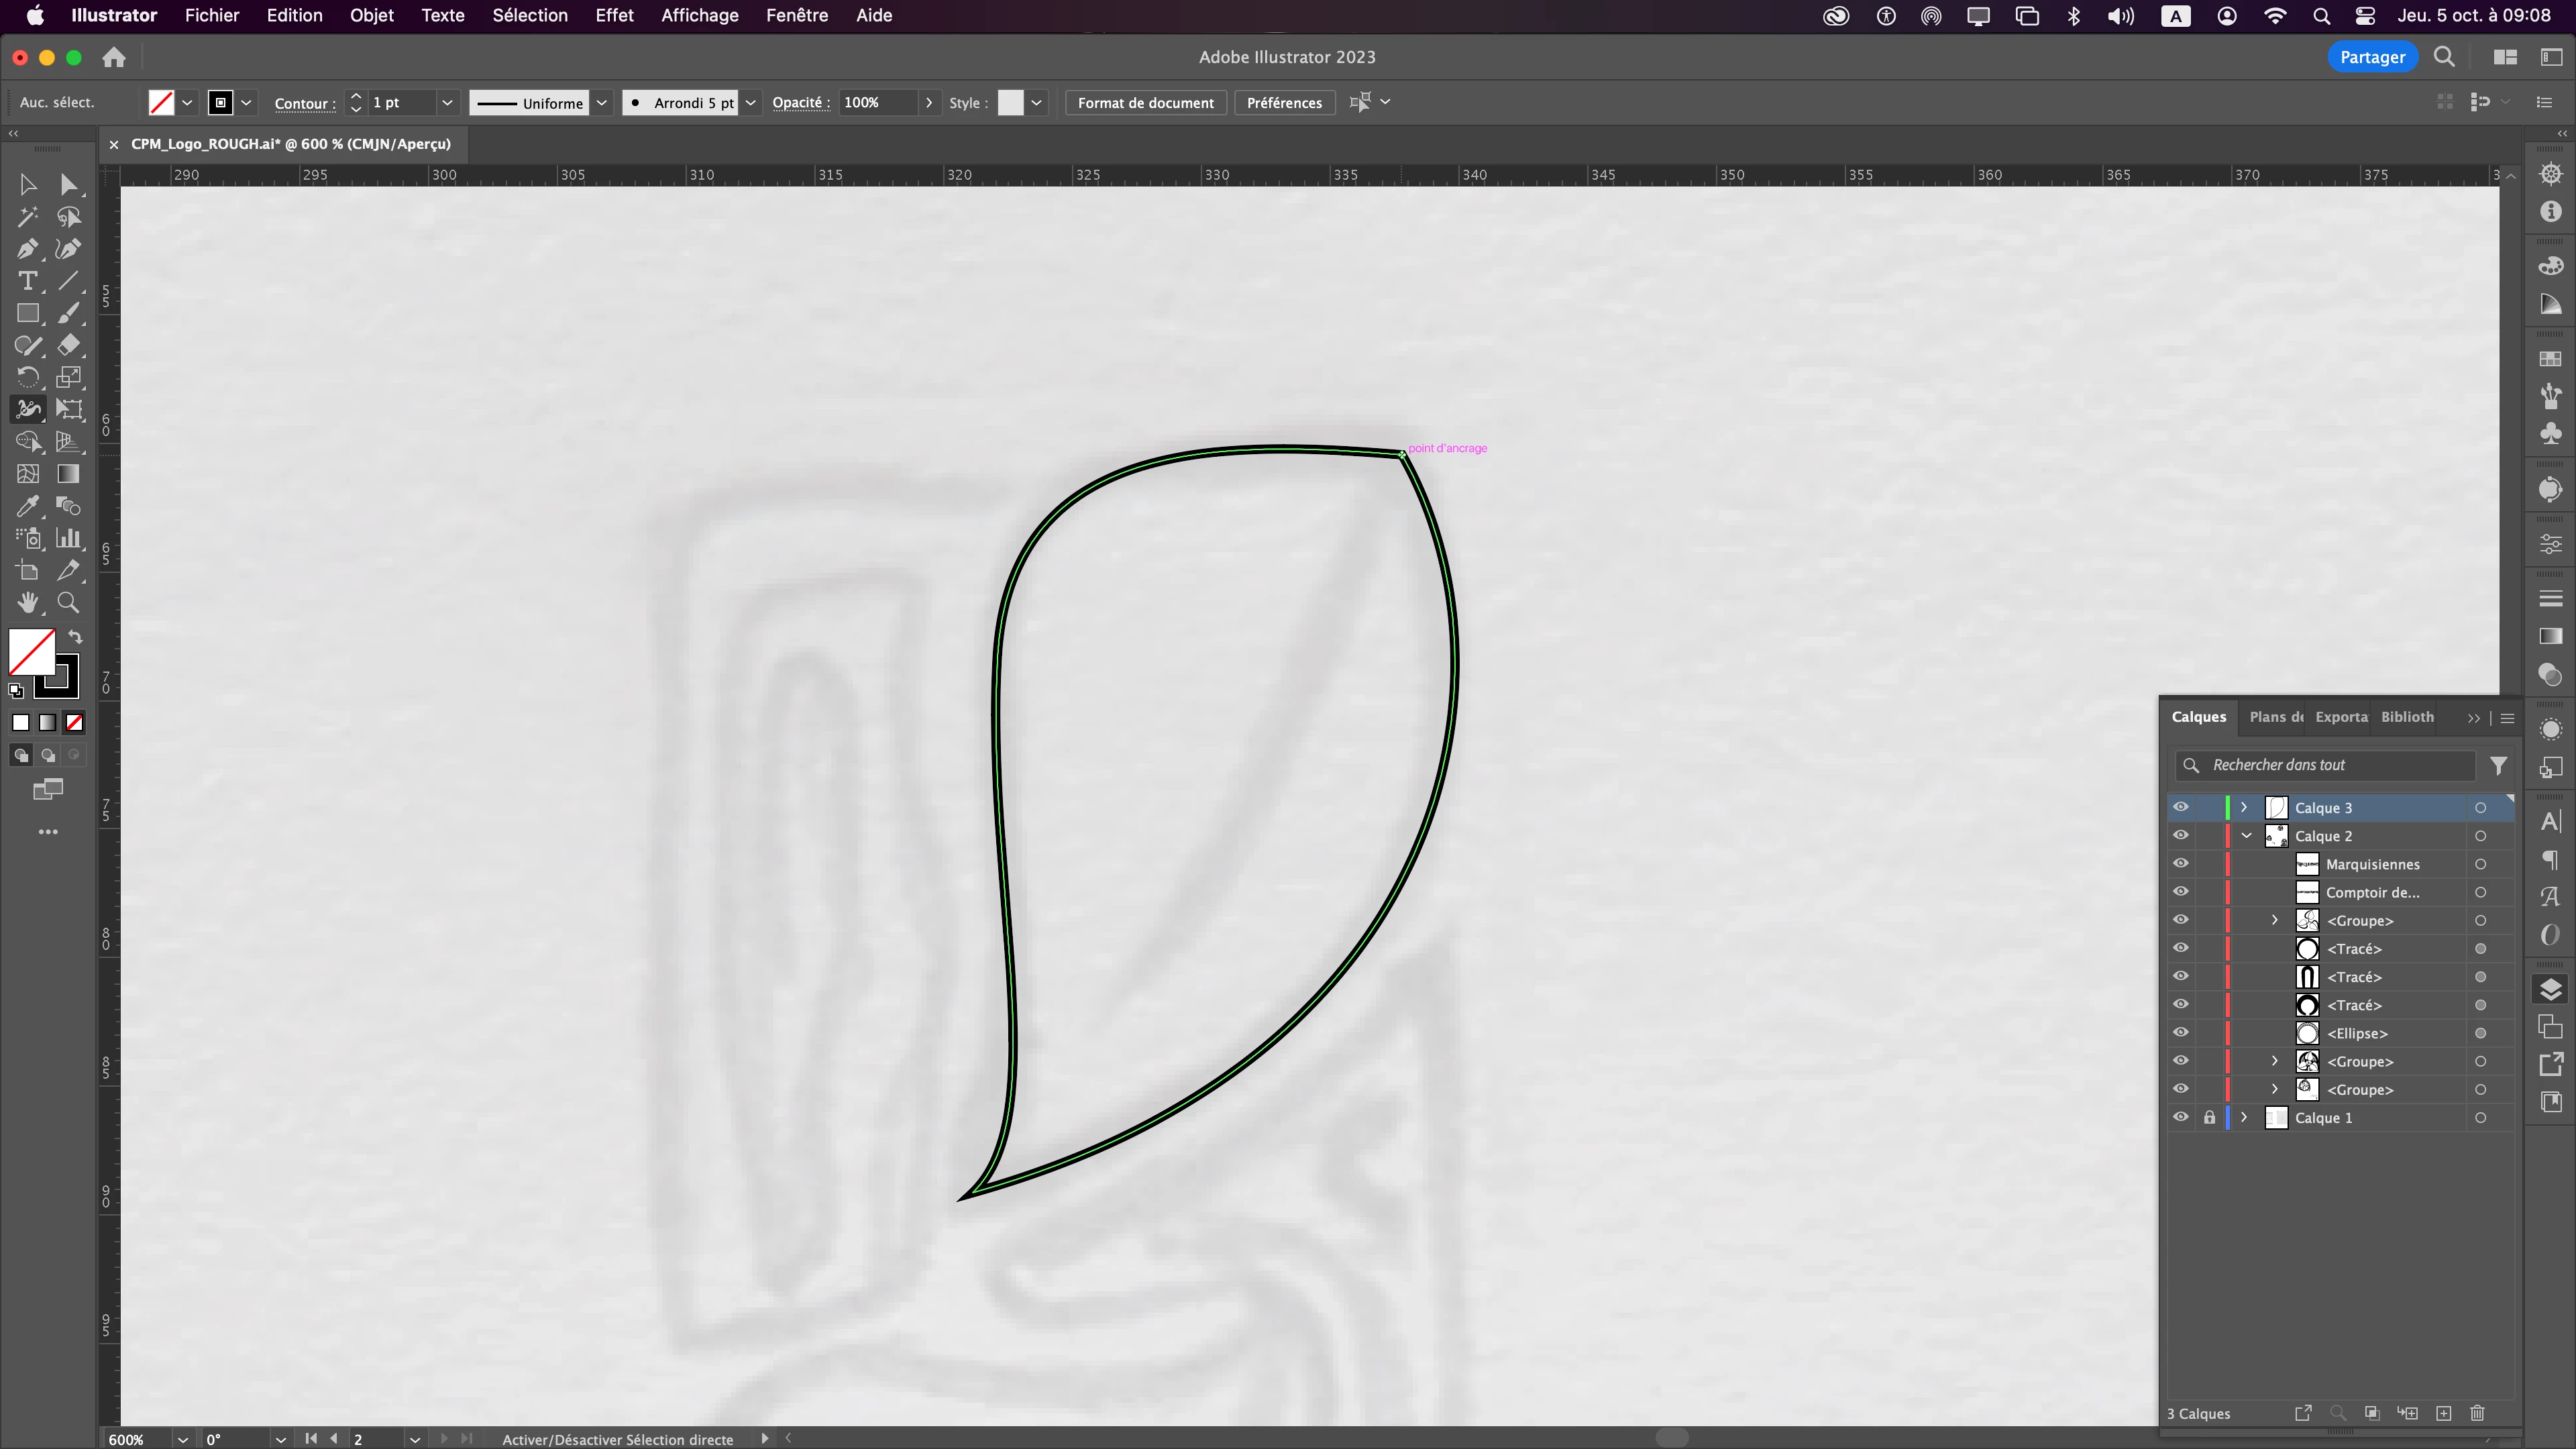
Task: Select the Zoom tool
Action: point(68,602)
